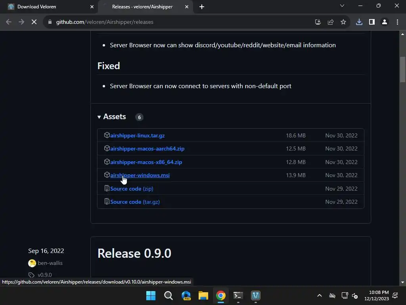The image size is (406, 305).
Task: Click the share page icon
Action: click(331, 22)
